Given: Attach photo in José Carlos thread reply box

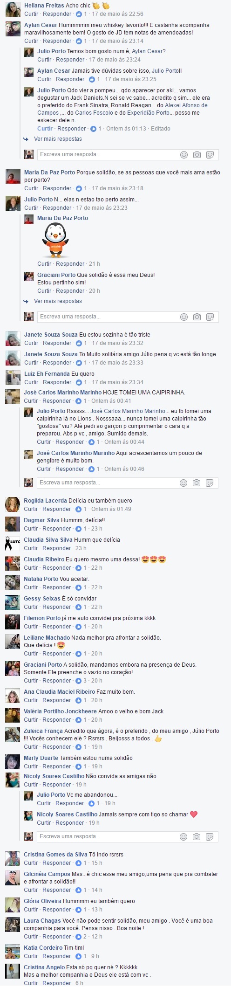Looking at the screenshot, I should click(197, 483).
